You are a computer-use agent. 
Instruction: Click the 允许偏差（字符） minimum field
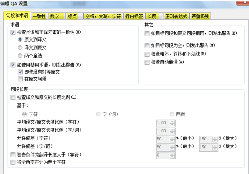tap(163, 139)
